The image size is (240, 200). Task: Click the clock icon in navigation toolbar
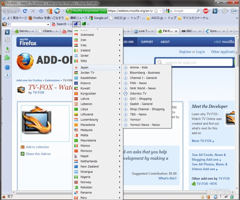224,11
